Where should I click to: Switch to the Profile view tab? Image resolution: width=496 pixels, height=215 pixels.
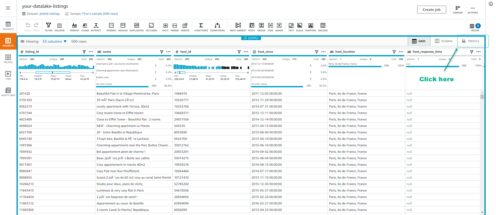click(x=471, y=41)
